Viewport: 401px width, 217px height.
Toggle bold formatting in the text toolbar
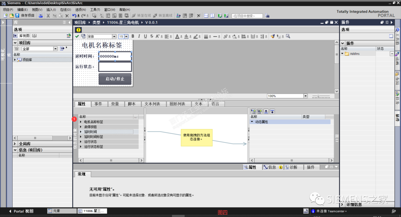point(132,36)
